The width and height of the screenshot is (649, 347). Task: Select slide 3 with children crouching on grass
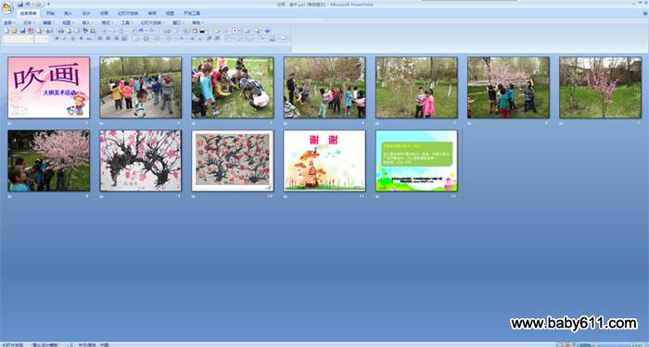coord(233,87)
